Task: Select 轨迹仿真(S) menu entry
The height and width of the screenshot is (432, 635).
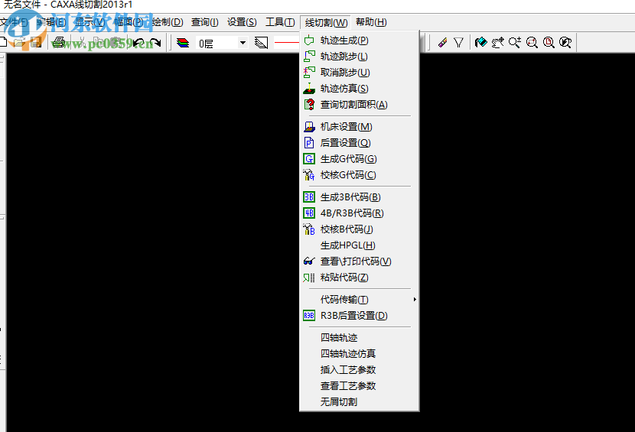Action: point(360,89)
